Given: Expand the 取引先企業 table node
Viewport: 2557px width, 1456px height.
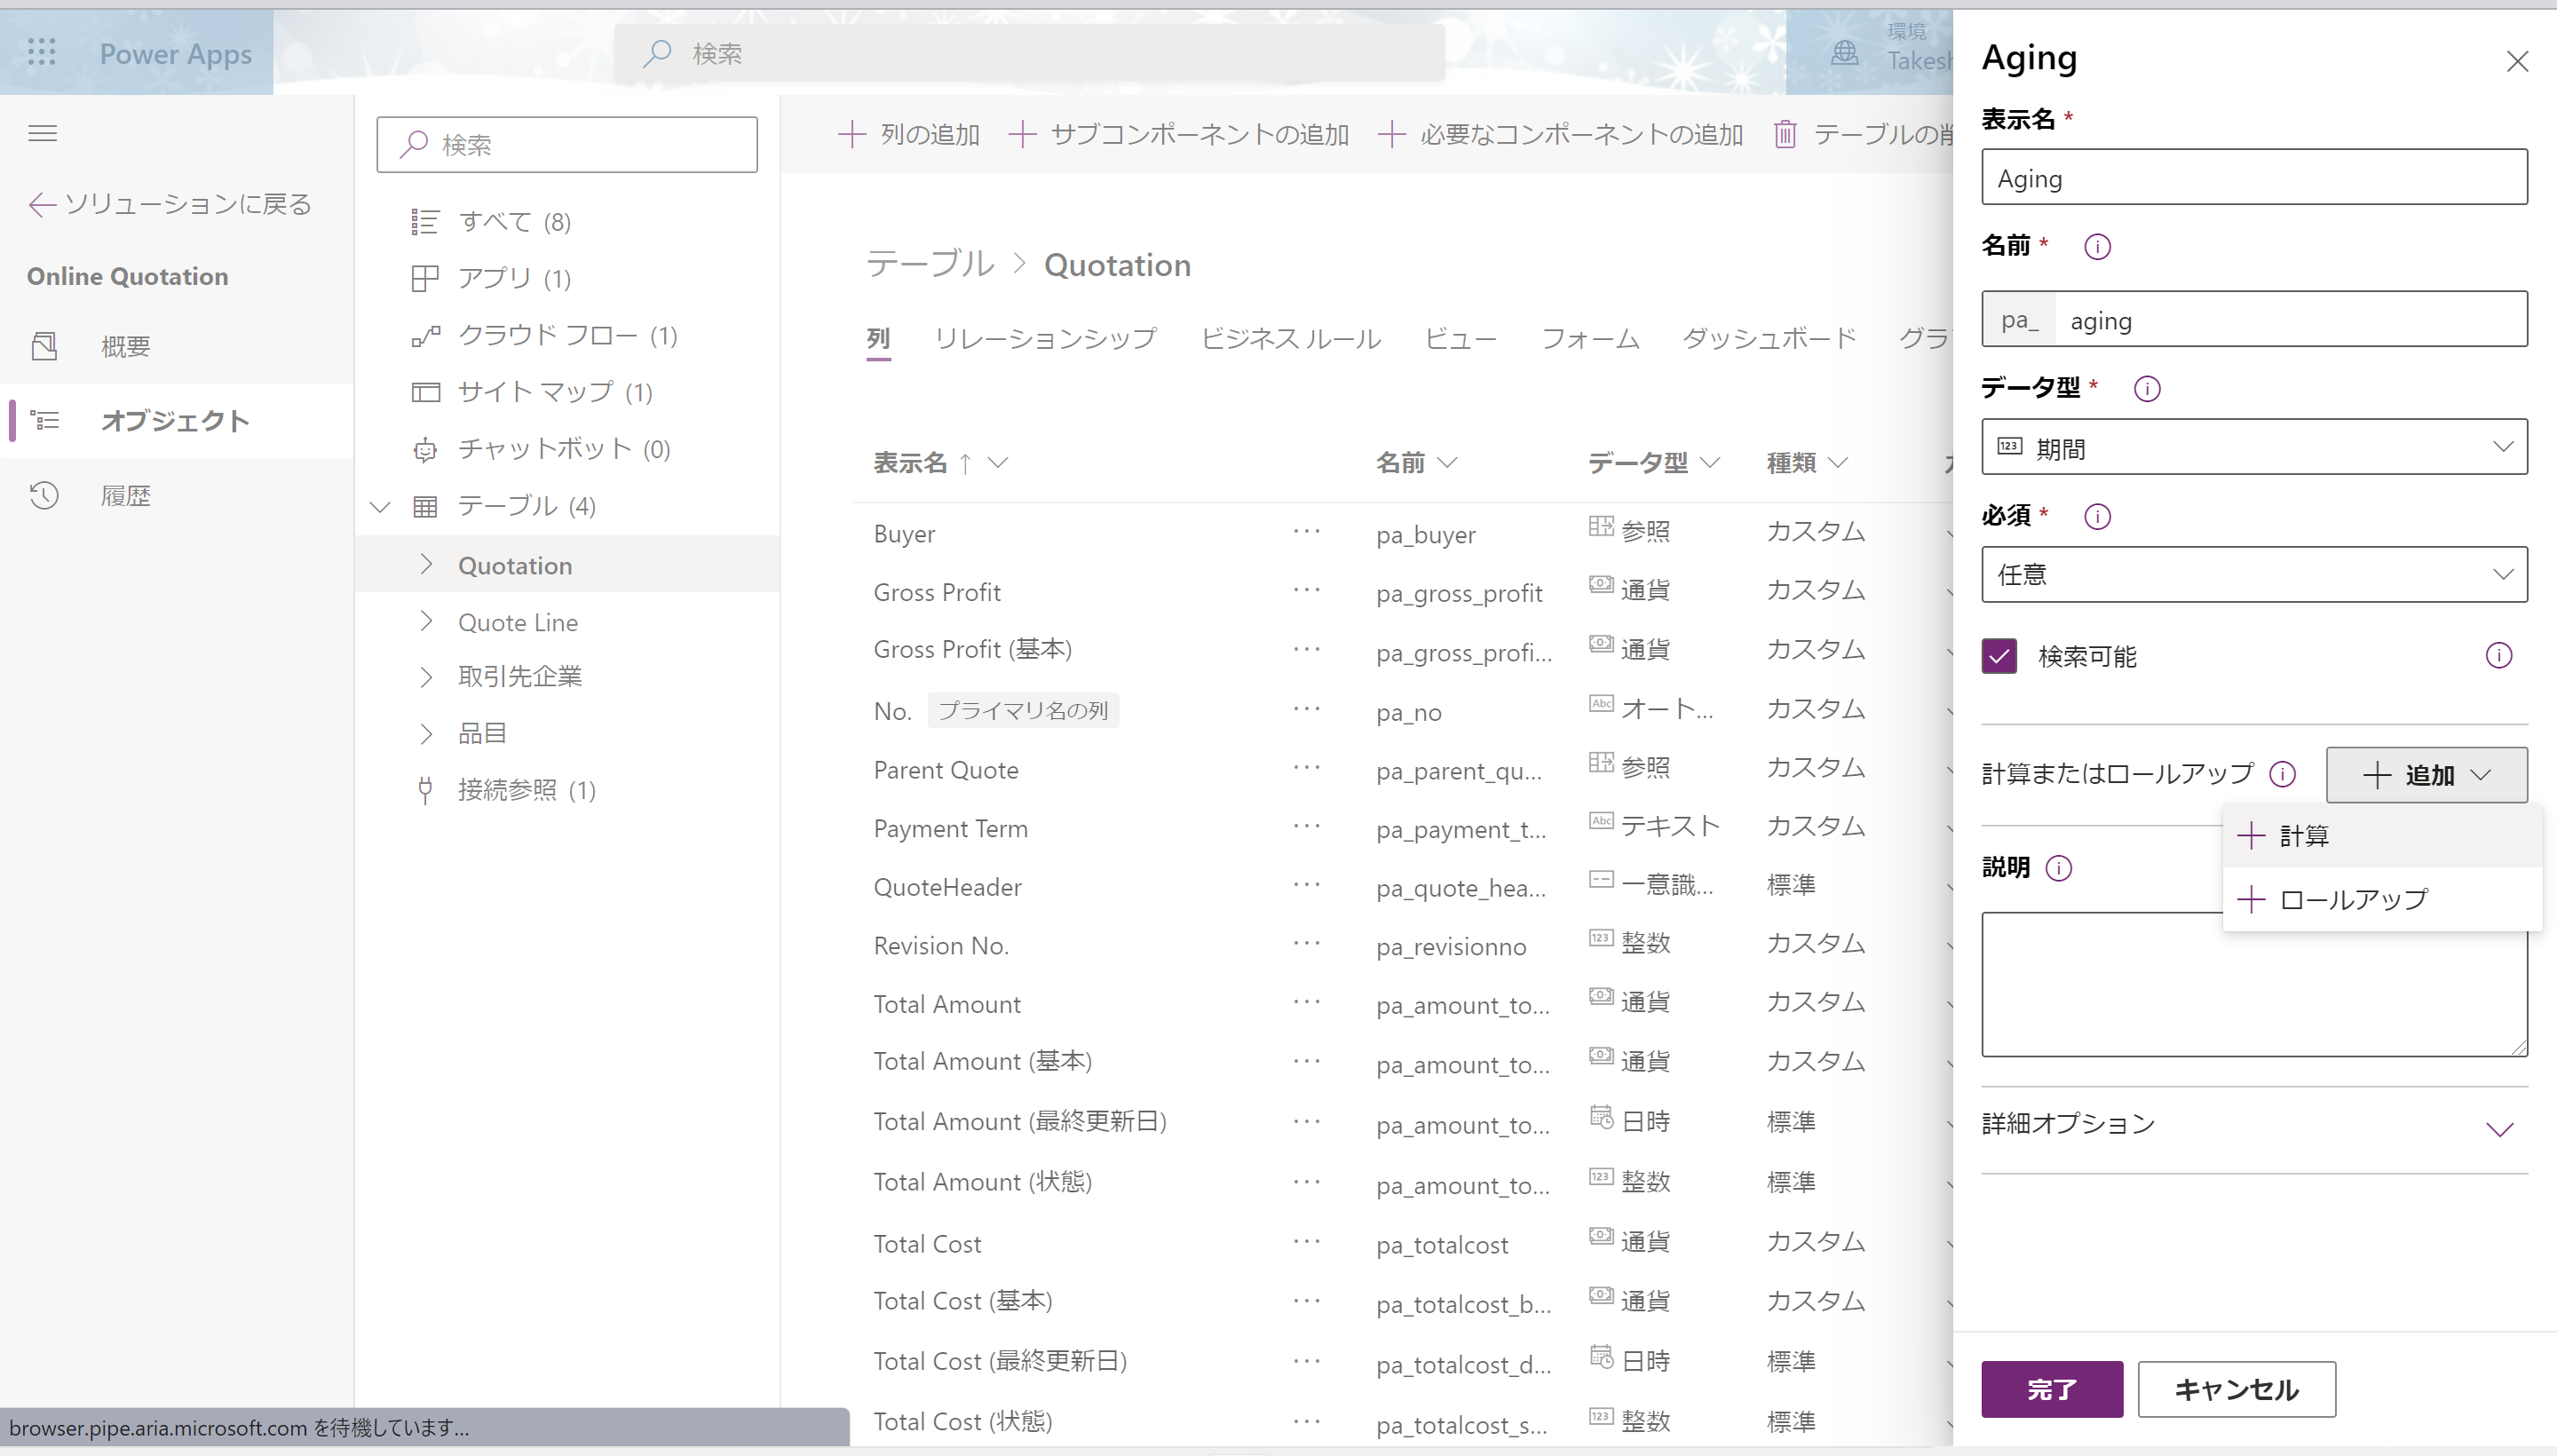Looking at the screenshot, I should click(427, 677).
